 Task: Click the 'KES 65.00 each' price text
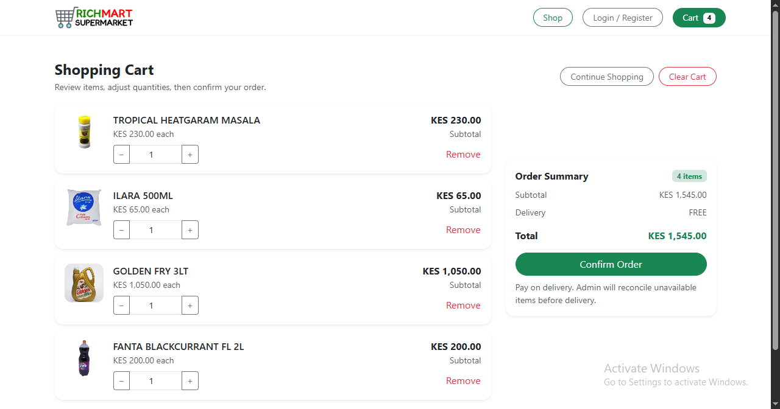(x=141, y=210)
